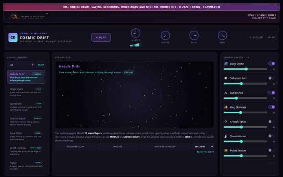Set the Ring Shimmer volume slider

[245, 112]
